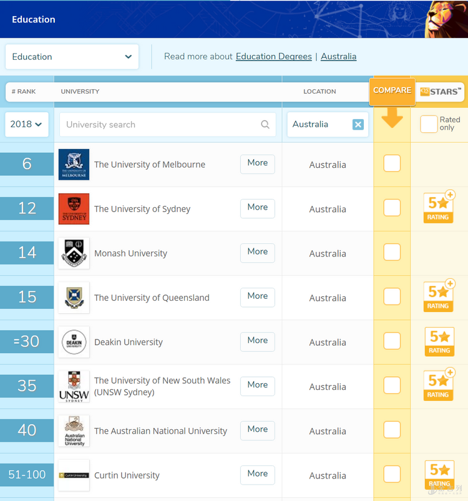468x501 pixels.
Task: Tick compare checkbox for Curtin University
Action: [392, 474]
